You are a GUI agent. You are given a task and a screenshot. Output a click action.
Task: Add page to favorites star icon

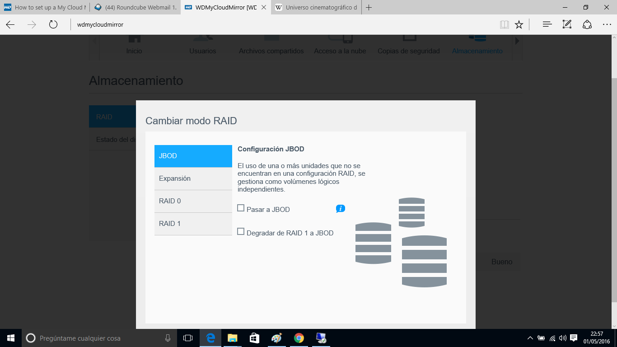click(x=519, y=24)
